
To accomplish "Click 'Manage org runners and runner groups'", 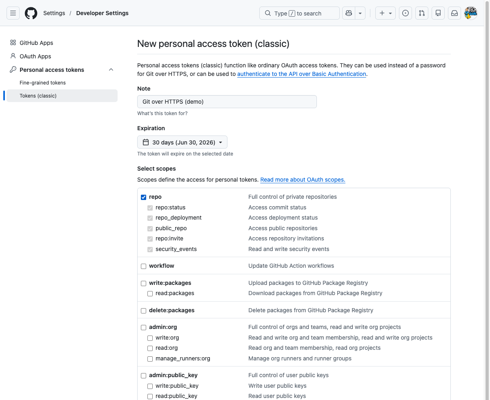I will coord(300,358).
